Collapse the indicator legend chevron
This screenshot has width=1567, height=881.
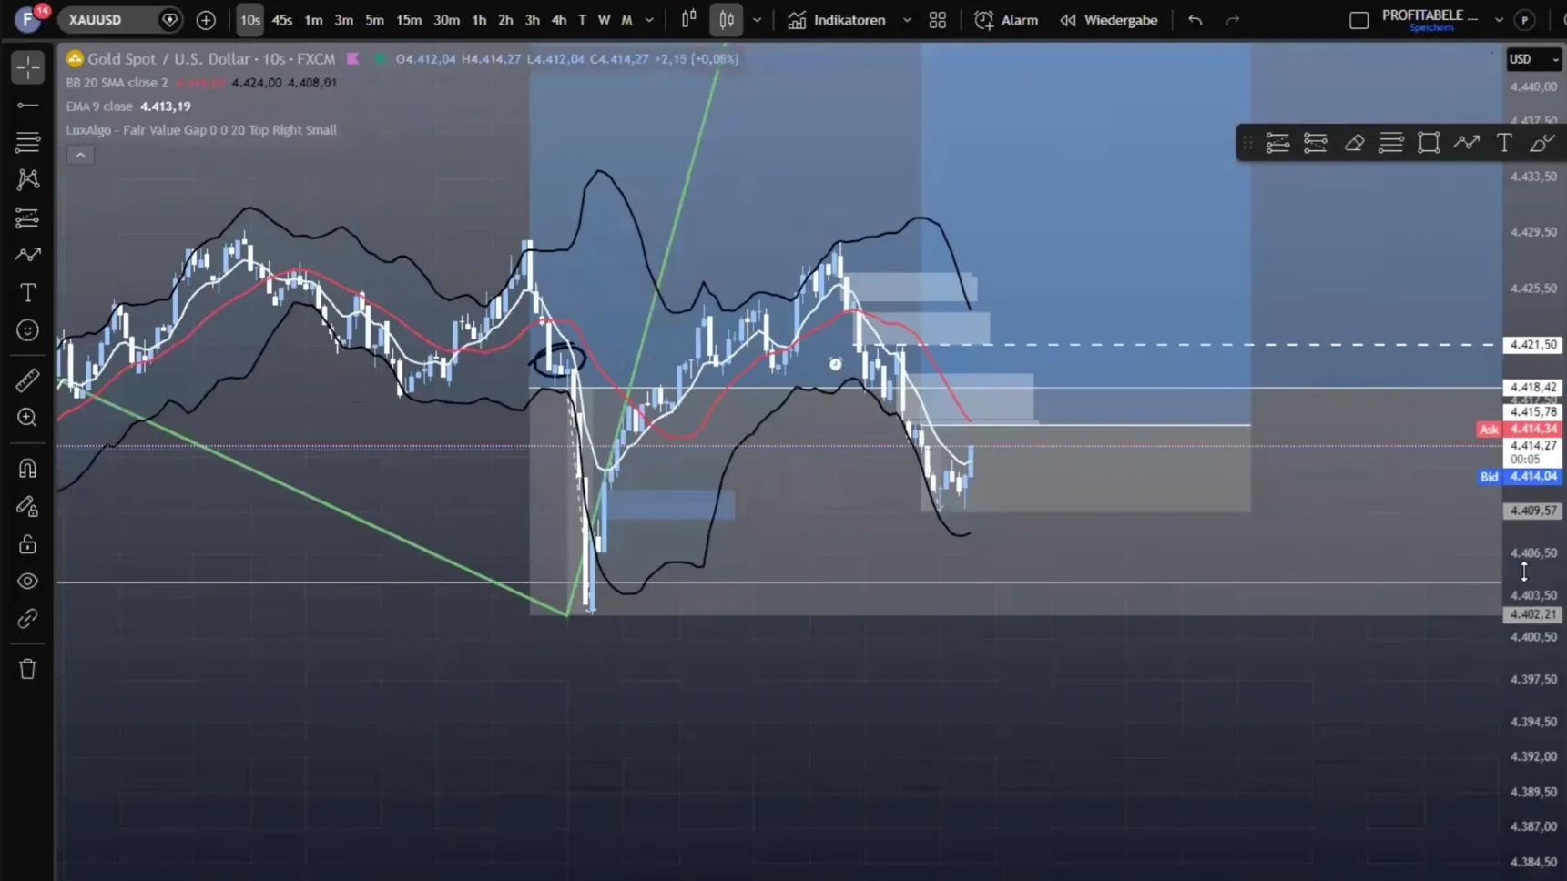(80, 155)
